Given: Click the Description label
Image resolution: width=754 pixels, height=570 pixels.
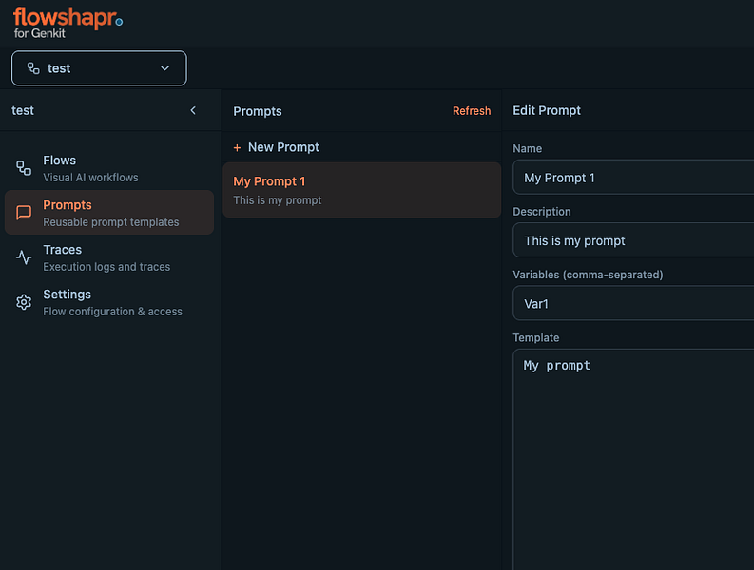Looking at the screenshot, I should pos(541,212).
